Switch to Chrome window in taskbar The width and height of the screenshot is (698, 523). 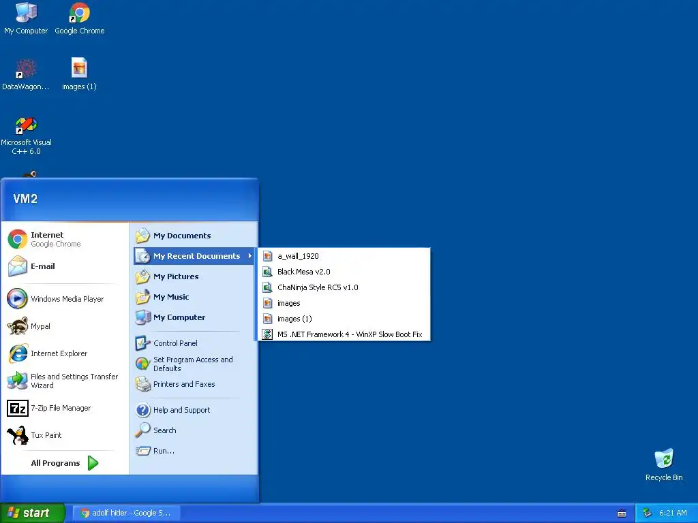pos(126,513)
